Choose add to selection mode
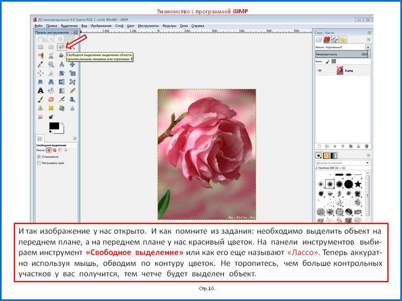This screenshot has height=301, width=402. click(55, 150)
